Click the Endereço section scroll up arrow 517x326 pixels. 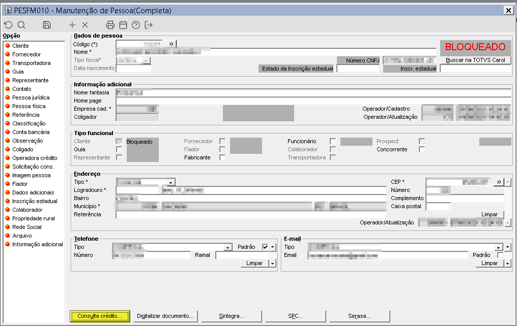tap(508, 182)
